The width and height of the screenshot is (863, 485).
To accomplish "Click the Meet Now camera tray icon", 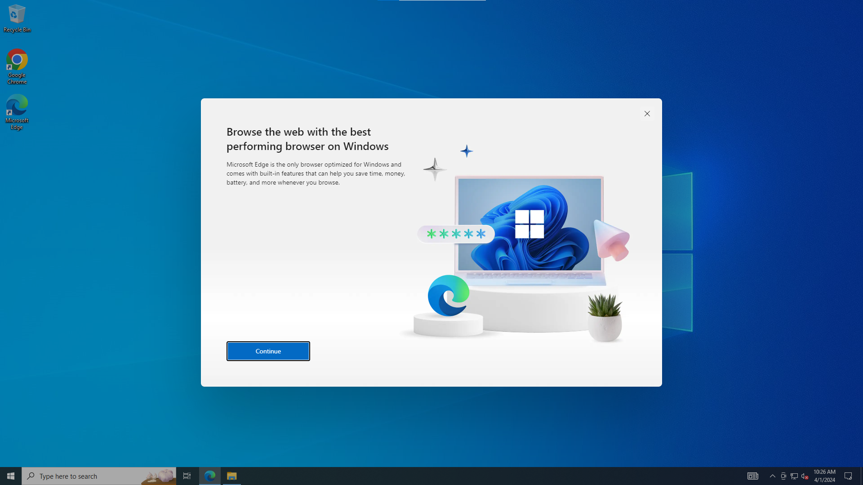I will pyautogui.click(x=783, y=476).
